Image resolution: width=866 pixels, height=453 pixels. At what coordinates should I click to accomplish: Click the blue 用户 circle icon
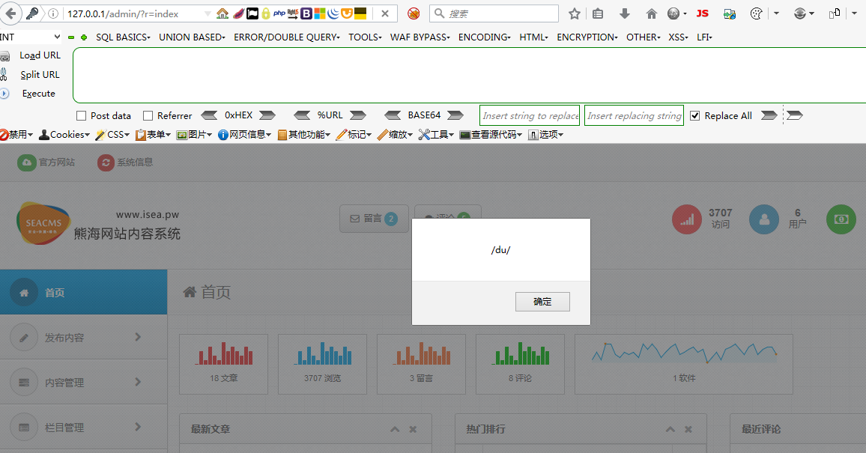tap(764, 219)
